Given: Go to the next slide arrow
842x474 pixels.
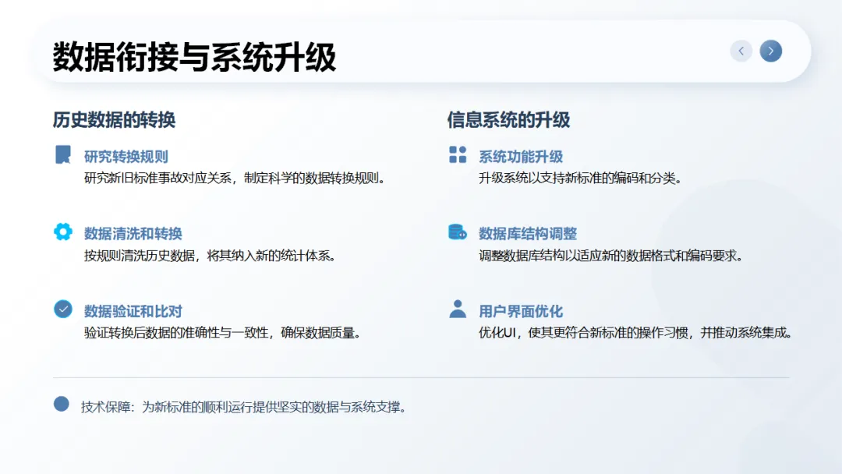Looking at the screenshot, I should [770, 51].
